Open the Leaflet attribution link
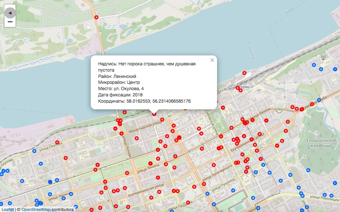Screen dimensions: 340x212 (x=7, y=209)
